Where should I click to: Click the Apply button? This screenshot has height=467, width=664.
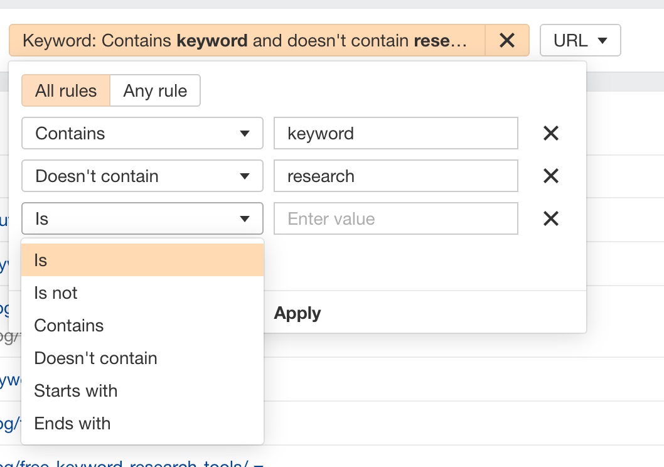tap(297, 313)
